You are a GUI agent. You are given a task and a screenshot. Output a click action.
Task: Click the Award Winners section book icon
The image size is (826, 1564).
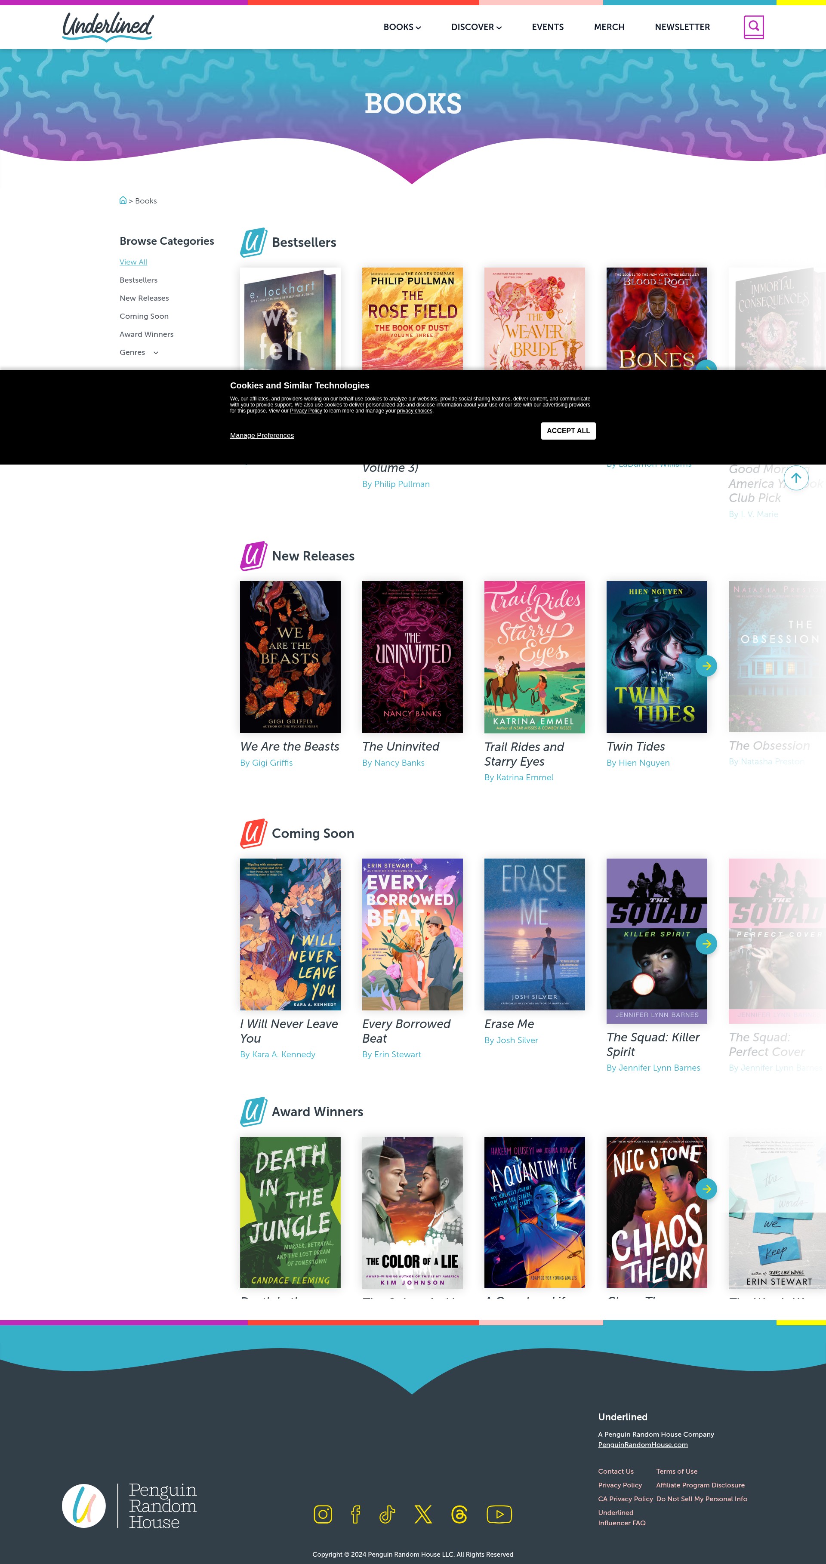[253, 1111]
